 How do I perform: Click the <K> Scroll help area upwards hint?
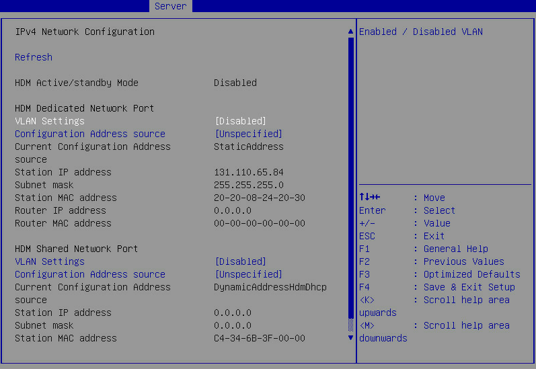[434, 306]
